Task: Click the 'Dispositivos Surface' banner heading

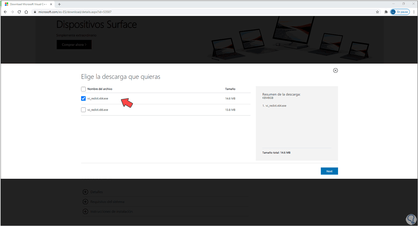Action: [x=96, y=24]
